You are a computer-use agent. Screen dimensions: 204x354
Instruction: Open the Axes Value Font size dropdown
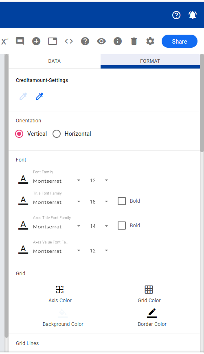(x=99, y=250)
